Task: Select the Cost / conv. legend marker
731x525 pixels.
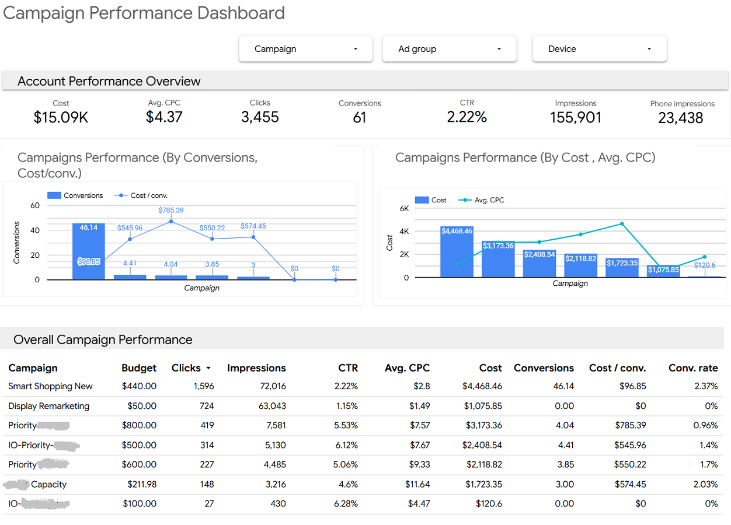Action: (121, 195)
